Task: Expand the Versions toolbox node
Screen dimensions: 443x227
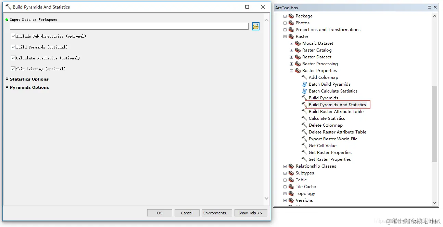Action: 285,200
